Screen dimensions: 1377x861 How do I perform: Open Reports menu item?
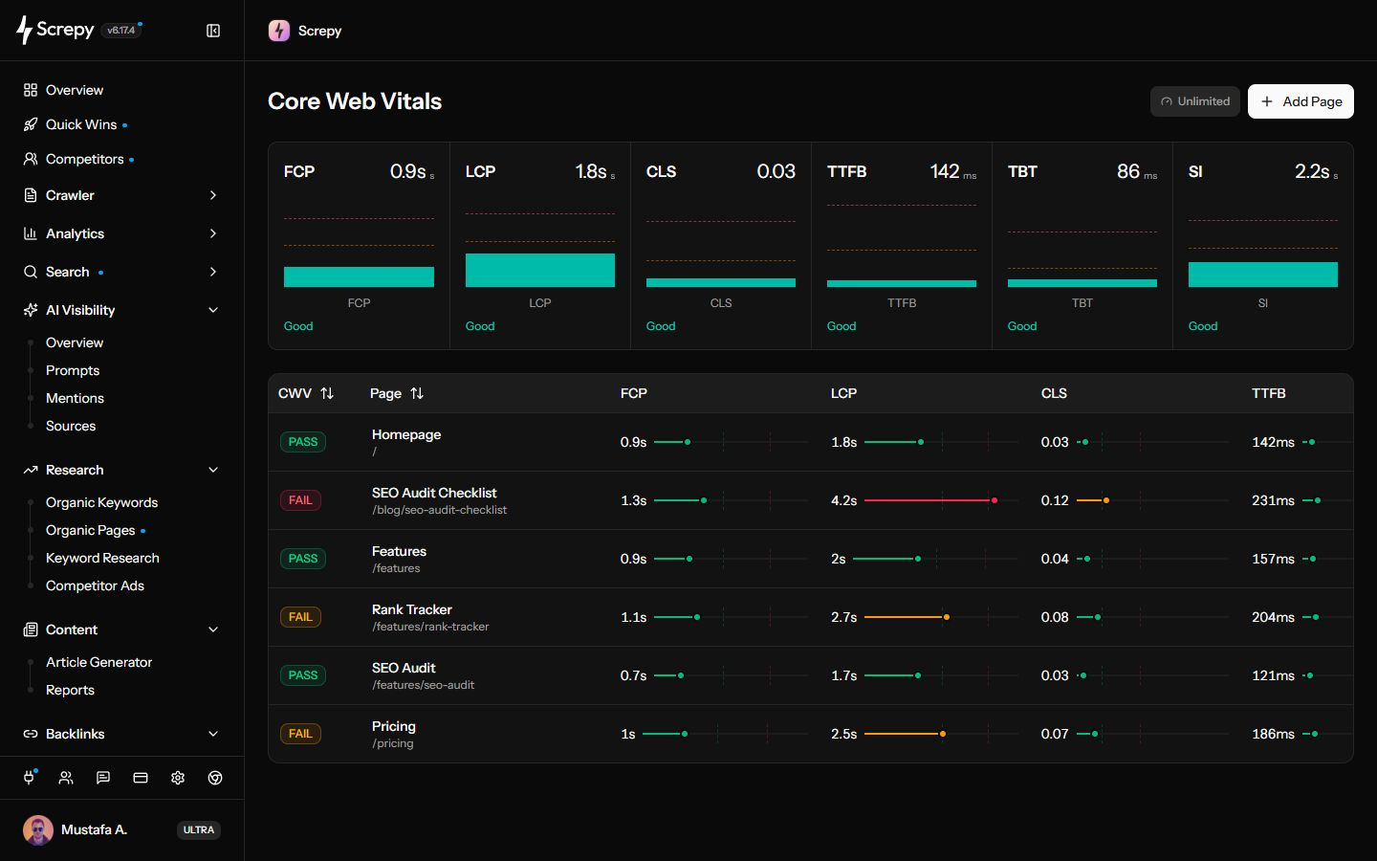click(70, 690)
